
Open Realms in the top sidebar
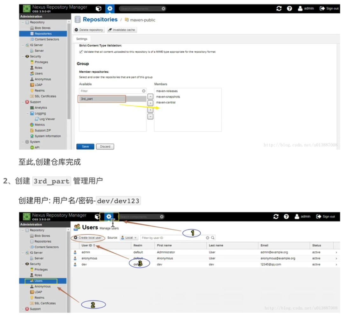point(39,90)
